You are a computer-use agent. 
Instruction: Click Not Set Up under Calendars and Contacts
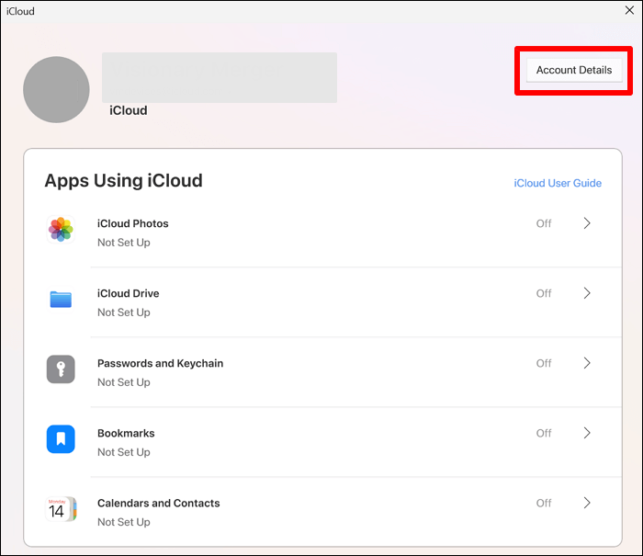124,522
